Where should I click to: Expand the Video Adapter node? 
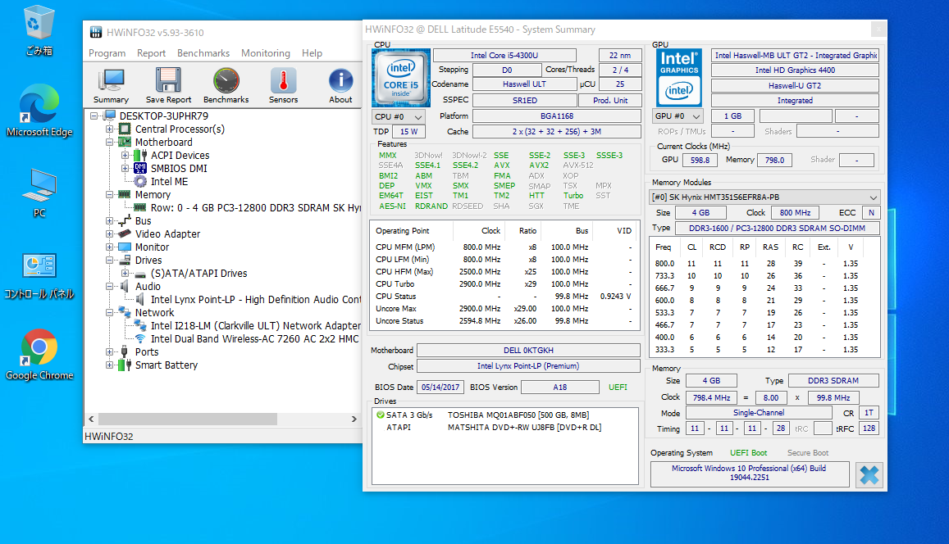click(x=110, y=234)
